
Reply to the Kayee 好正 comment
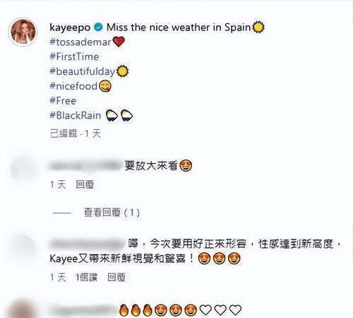pyautogui.click(x=116, y=278)
